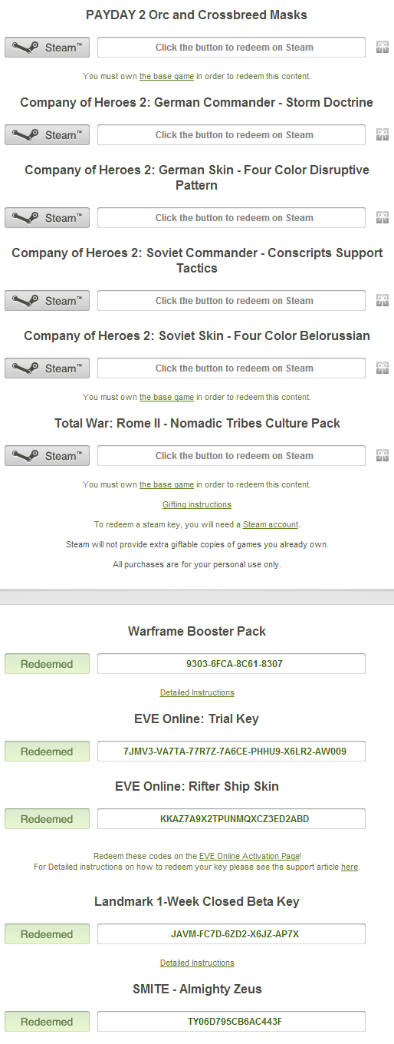Click Steam button for PAYDAY 2 Orc masks
The width and height of the screenshot is (394, 1044).
(x=48, y=48)
